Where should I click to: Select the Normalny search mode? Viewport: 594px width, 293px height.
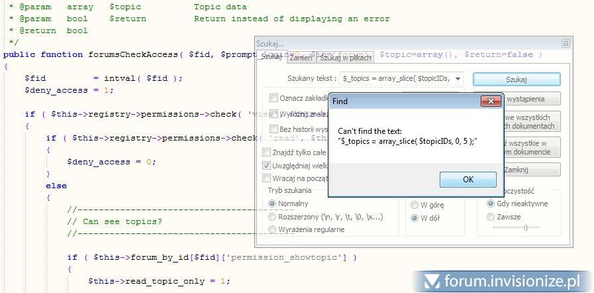pos(272,204)
